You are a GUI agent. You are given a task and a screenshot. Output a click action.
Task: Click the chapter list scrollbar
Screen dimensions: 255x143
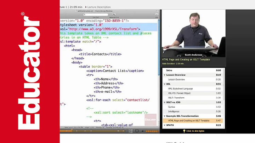[223, 85]
